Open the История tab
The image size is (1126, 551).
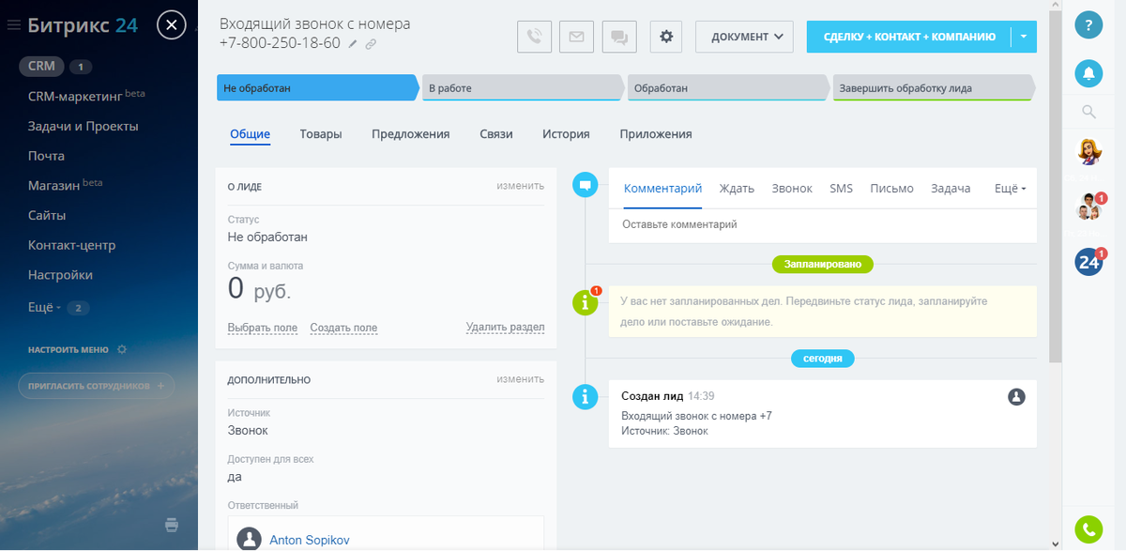[x=566, y=134]
